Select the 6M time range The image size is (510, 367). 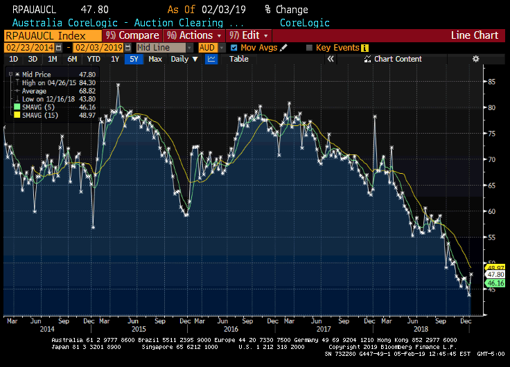click(72, 59)
